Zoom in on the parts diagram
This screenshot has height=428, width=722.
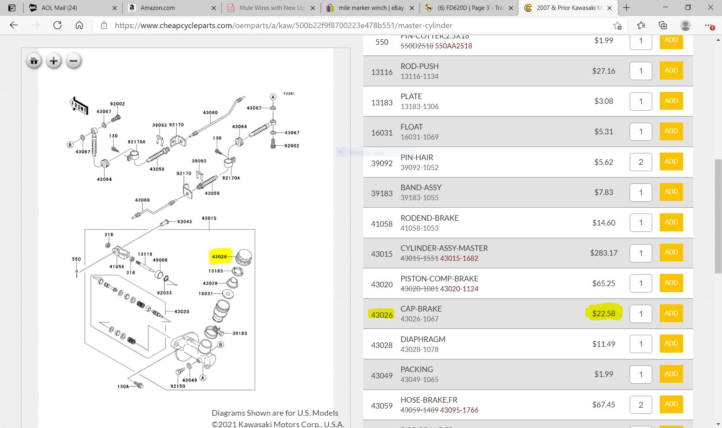pos(53,61)
